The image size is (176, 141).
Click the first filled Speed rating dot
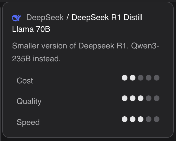[x=125, y=119]
